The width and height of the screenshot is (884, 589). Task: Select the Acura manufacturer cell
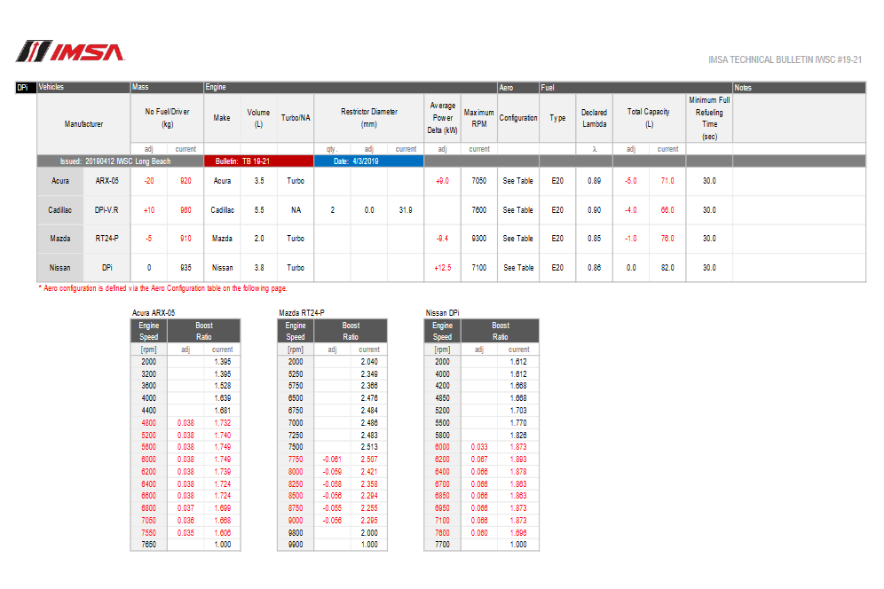coord(60,181)
